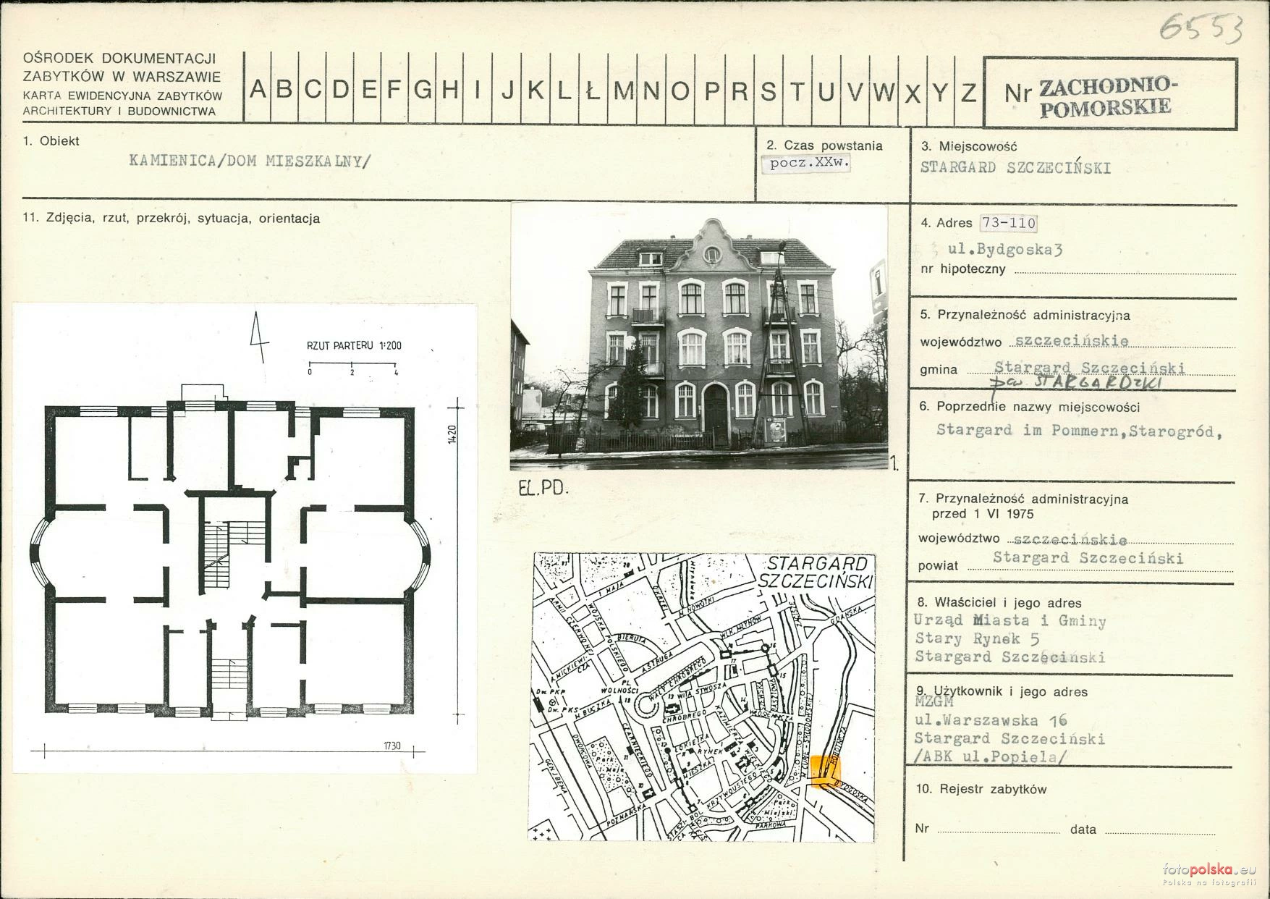Click the EL.PD. photo caption
Viewport: 1270px width, 899px height.
(x=543, y=489)
